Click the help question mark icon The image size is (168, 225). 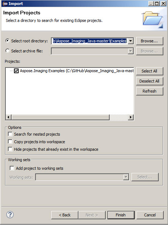click(x=10, y=215)
